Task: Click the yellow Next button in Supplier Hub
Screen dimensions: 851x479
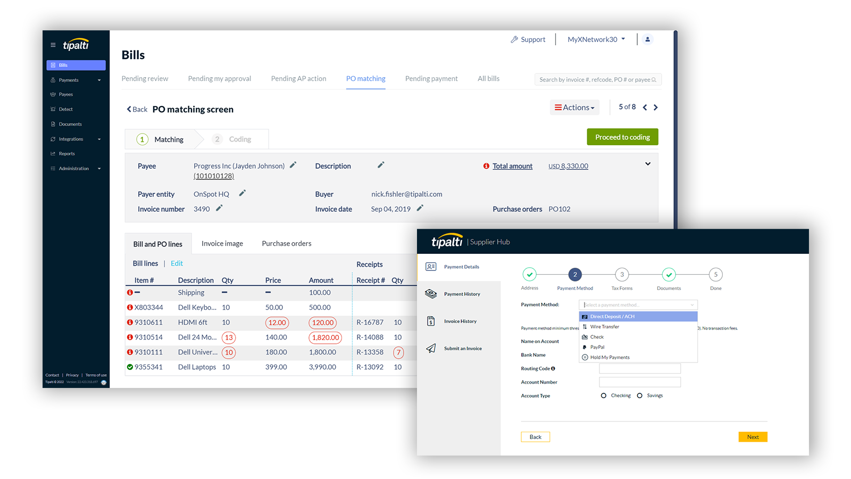Action: tap(753, 437)
